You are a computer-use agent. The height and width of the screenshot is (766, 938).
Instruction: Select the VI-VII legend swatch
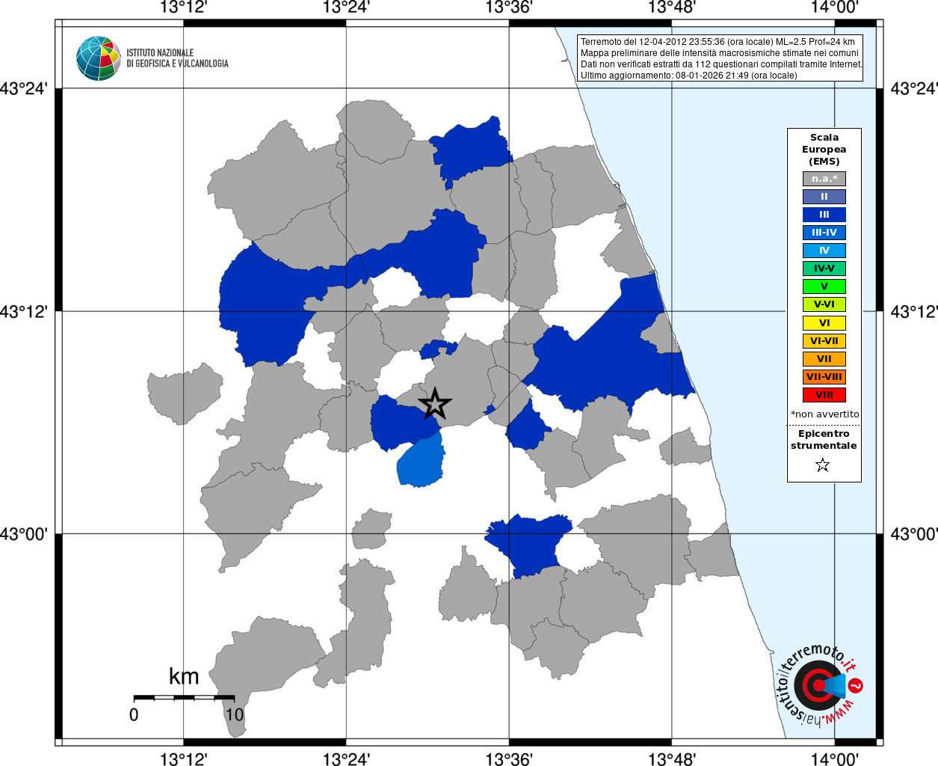824,341
